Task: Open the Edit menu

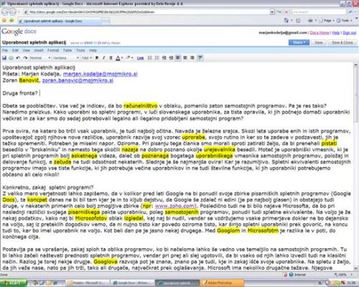Action: [x=15, y=50]
